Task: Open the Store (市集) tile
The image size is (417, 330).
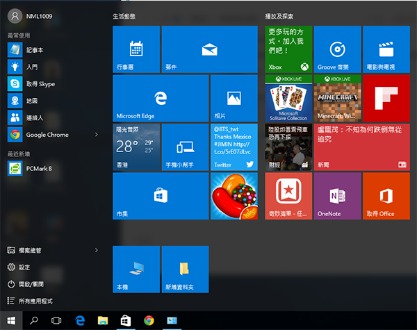Action: click(x=161, y=196)
